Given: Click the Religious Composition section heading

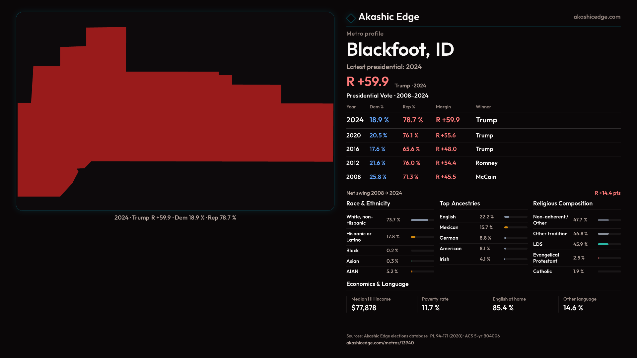Looking at the screenshot, I should coord(563,203).
